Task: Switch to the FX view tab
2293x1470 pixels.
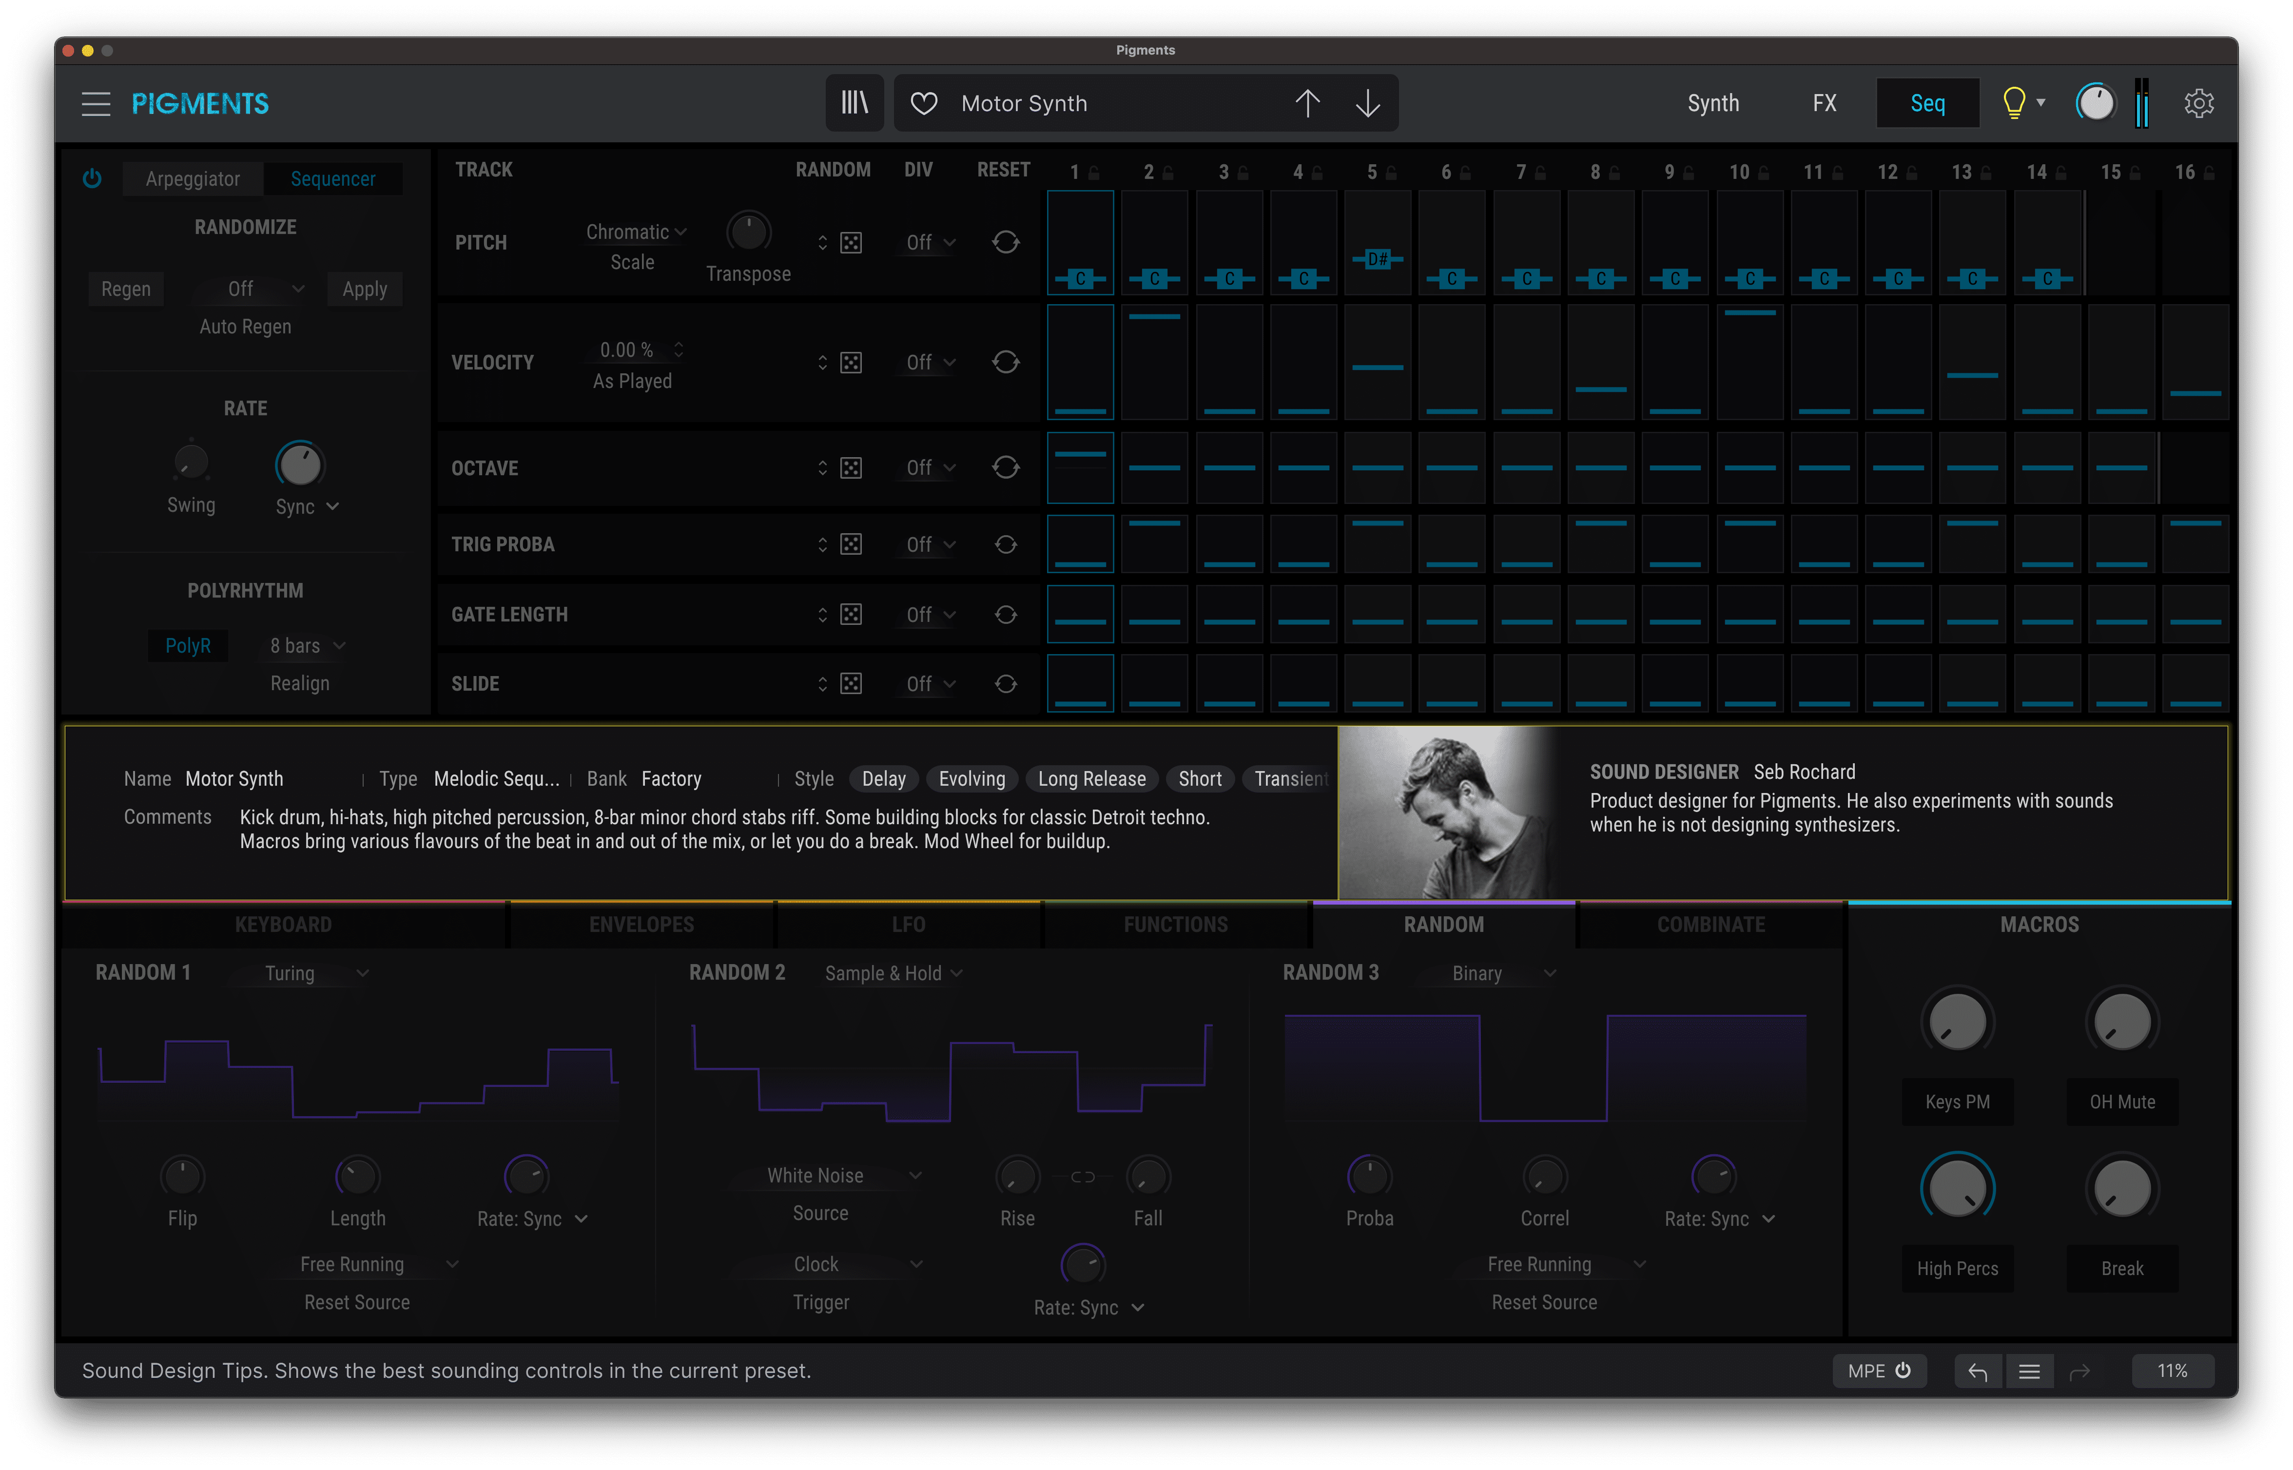Action: (x=1824, y=103)
